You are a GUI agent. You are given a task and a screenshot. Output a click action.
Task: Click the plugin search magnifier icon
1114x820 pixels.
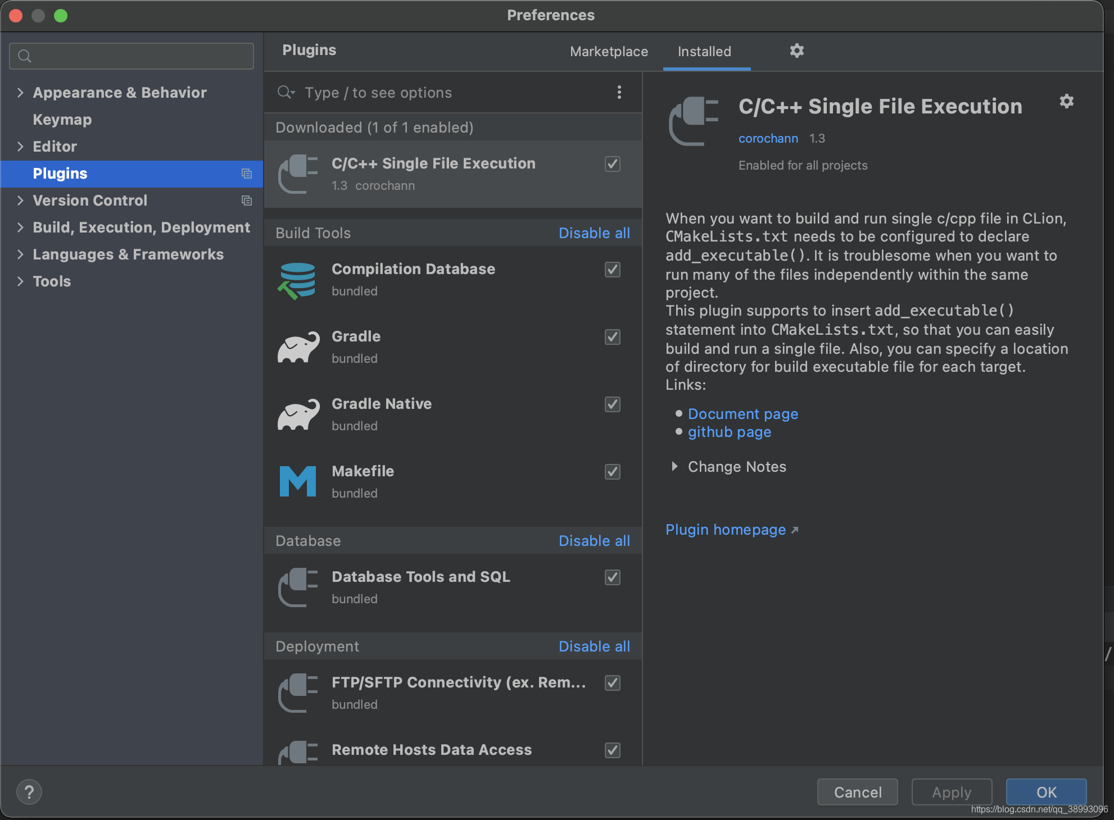coord(286,92)
